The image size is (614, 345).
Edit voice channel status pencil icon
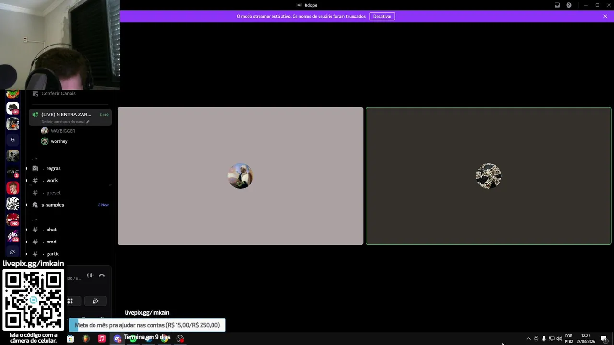(x=88, y=122)
